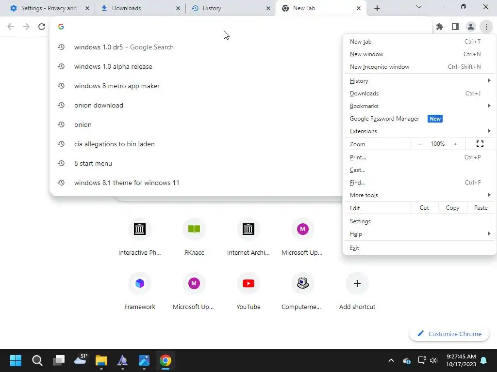Open the Computerne... shortcut tile

302,291
